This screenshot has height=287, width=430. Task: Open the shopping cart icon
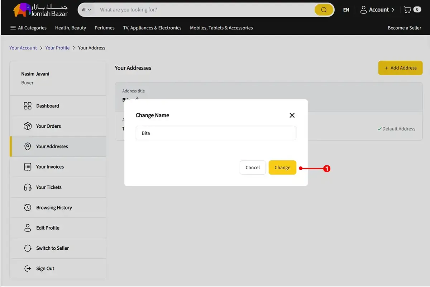click(407, 10)
